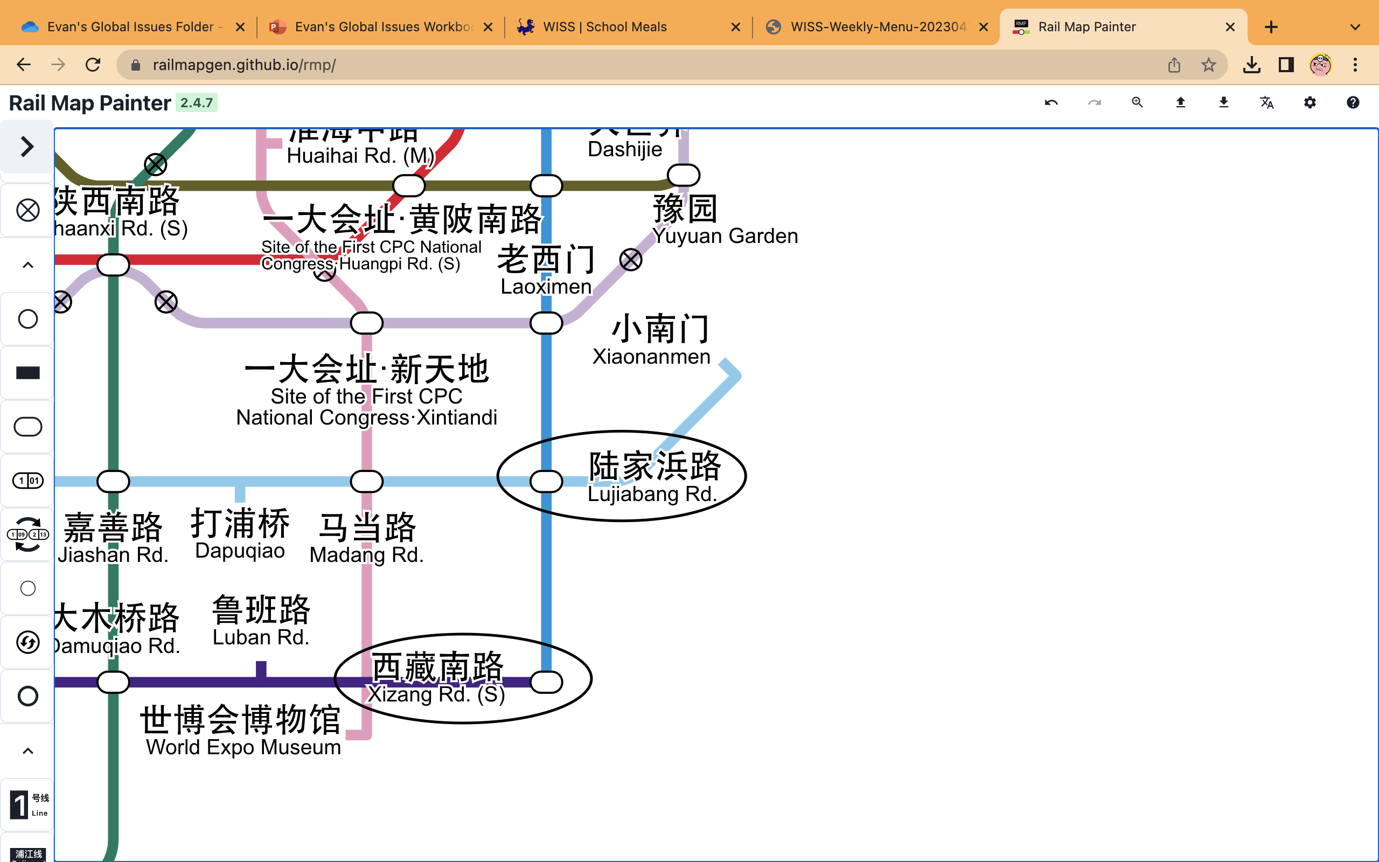The width and height of the screenshot is (1379, 862).
Task: Open the language translation settings
Action: pyautogui.click(x=1266, y=102)
